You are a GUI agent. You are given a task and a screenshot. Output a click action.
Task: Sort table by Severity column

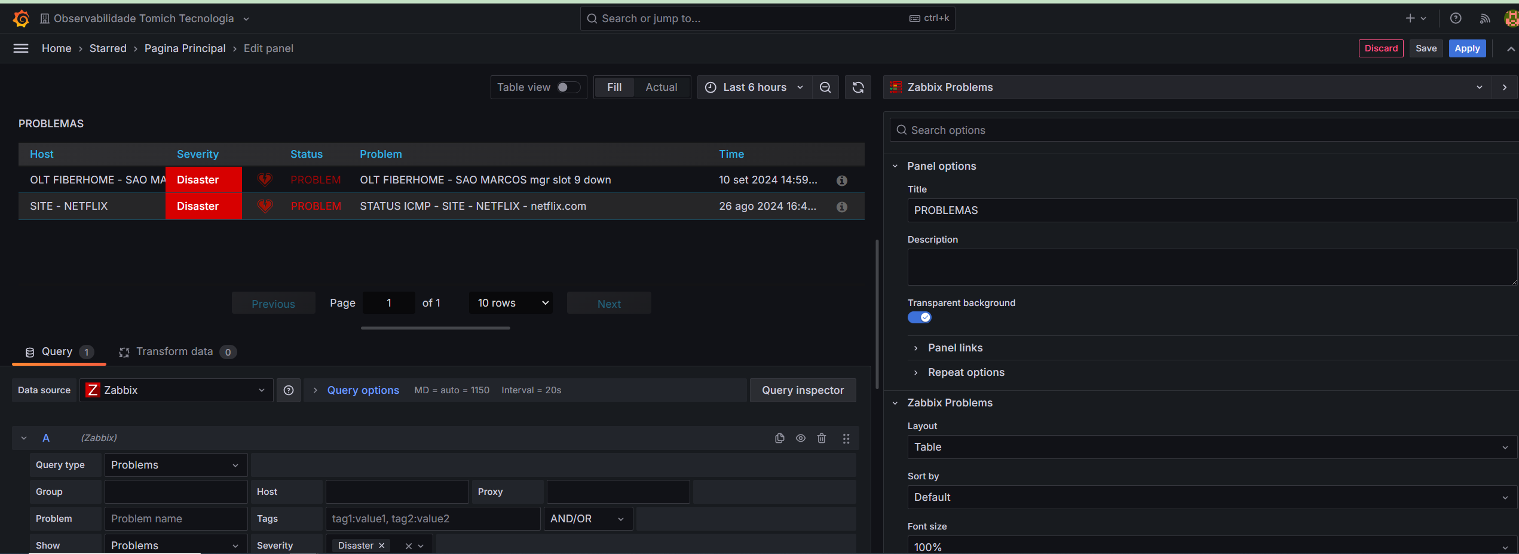198,154
